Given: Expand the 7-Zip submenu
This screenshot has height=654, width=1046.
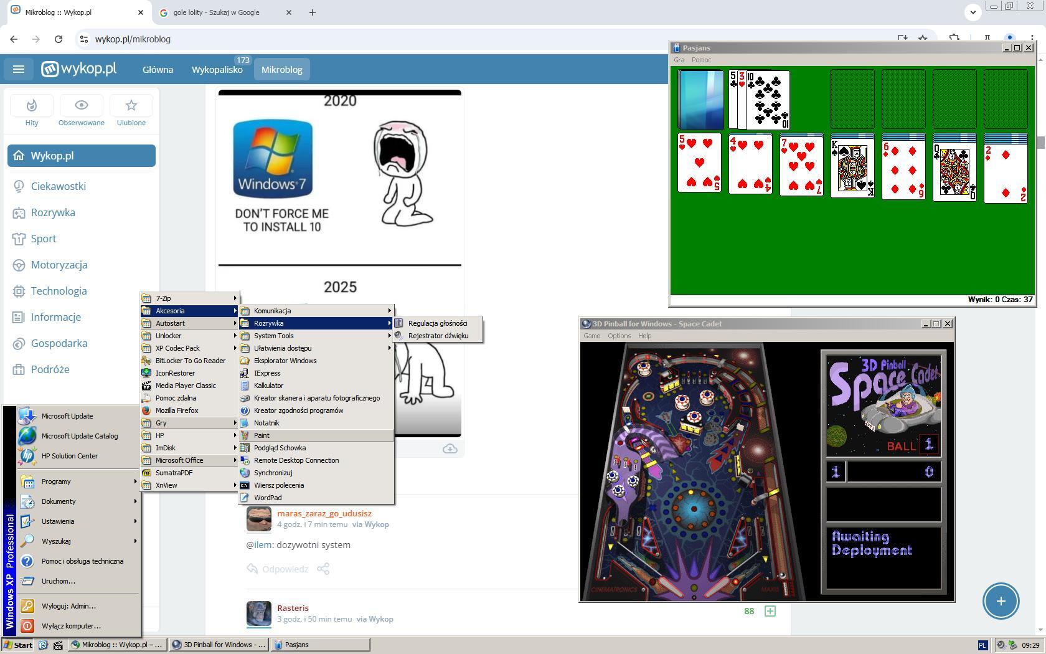Looking at the screenshot, I should coord(190,298).
